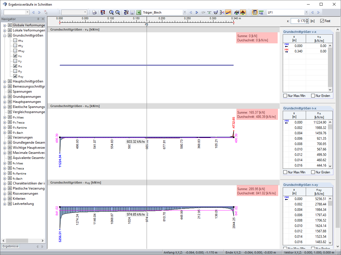341x255 pixels.
Task: Go to next section arrow beside Träger_Blech
Action: [197, 12]
